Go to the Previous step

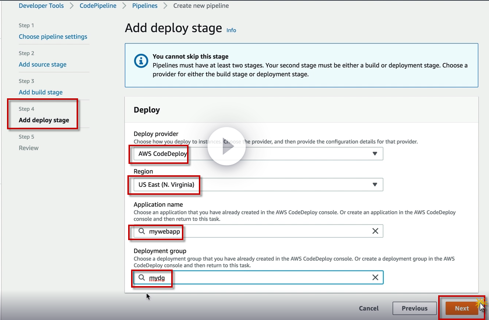pyautogui.click(x=415, y=308)
